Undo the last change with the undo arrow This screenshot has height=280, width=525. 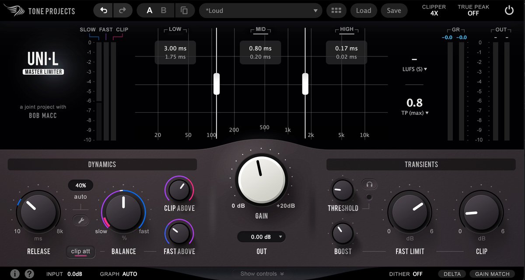point(103,10)
